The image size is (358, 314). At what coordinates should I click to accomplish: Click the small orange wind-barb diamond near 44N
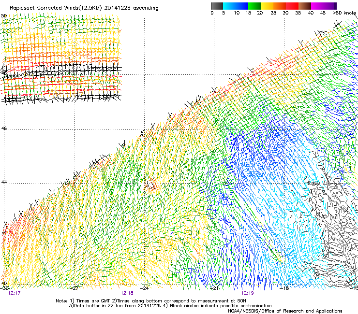coord(151,185)
